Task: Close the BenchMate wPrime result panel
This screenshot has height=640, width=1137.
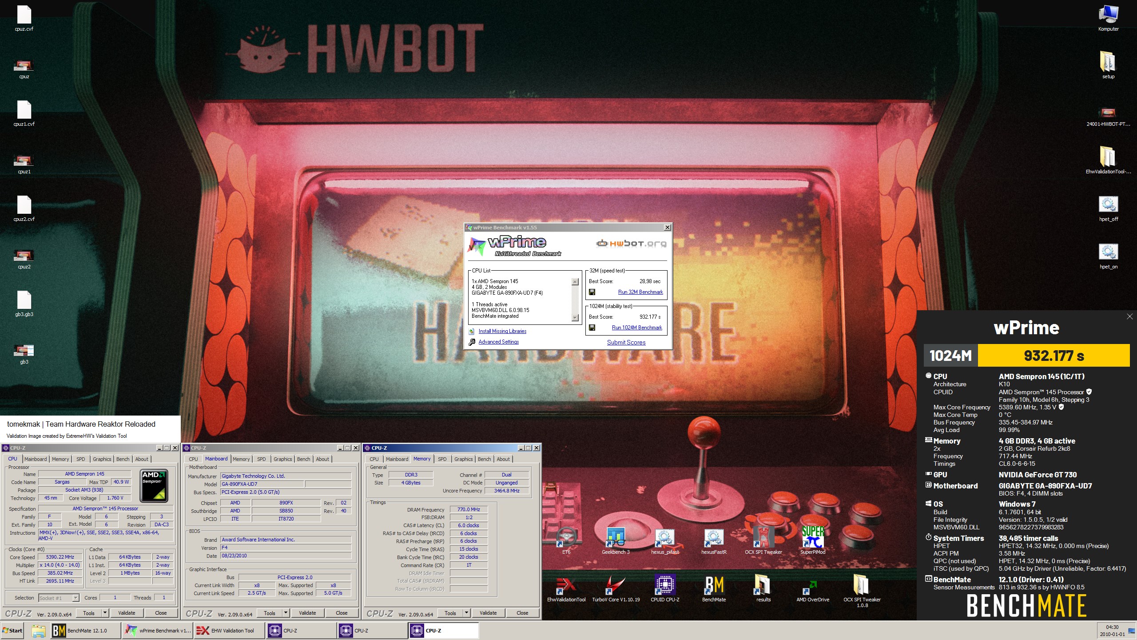Action: click(1129, 316)
